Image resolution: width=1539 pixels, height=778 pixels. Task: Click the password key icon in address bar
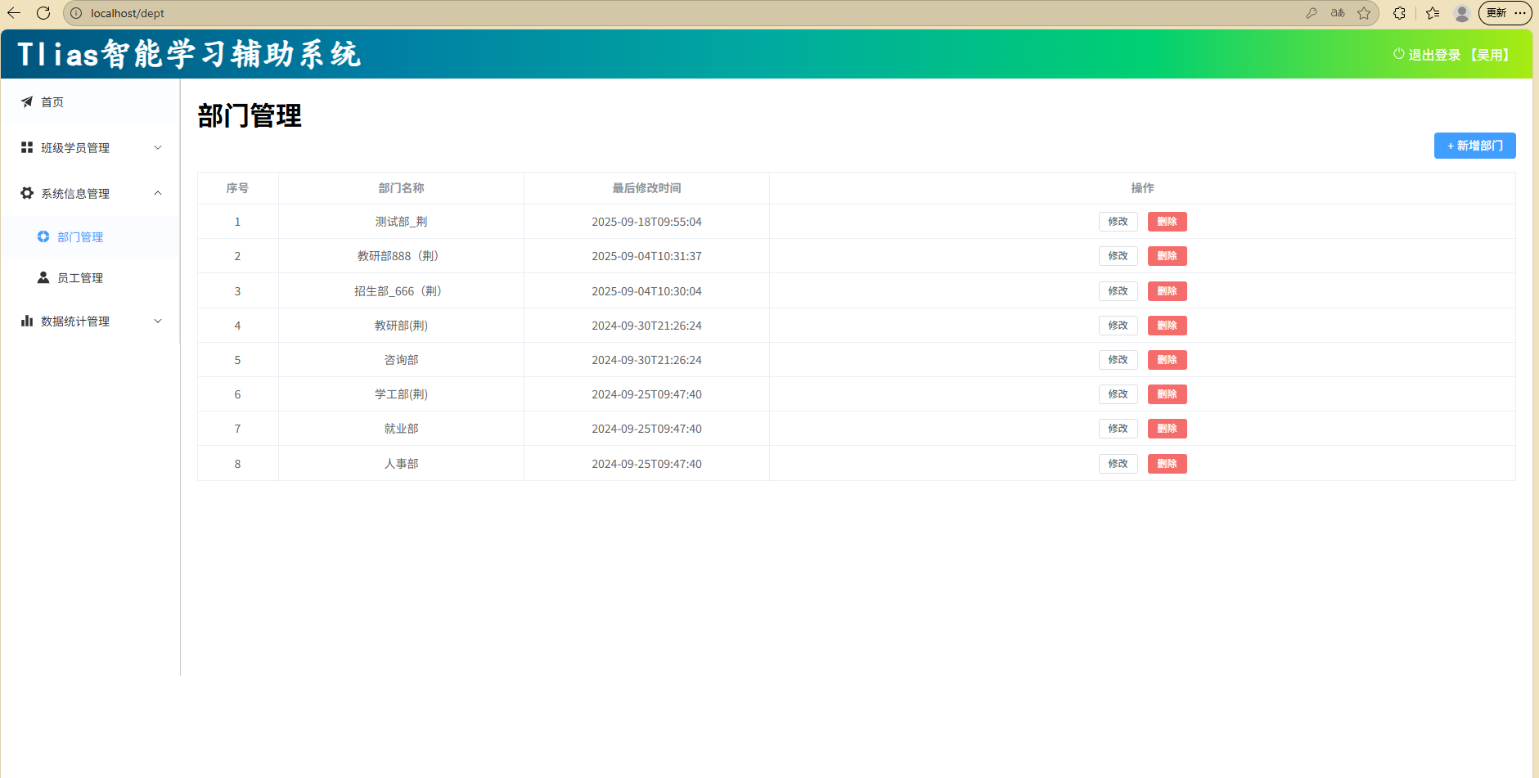1312,13
